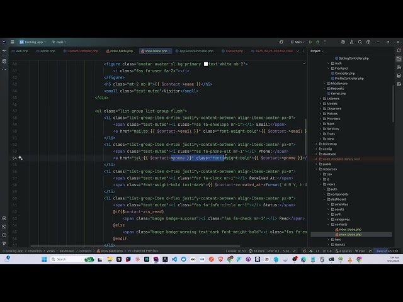Open the Main run configuration dropdown

tap(298, 42)
